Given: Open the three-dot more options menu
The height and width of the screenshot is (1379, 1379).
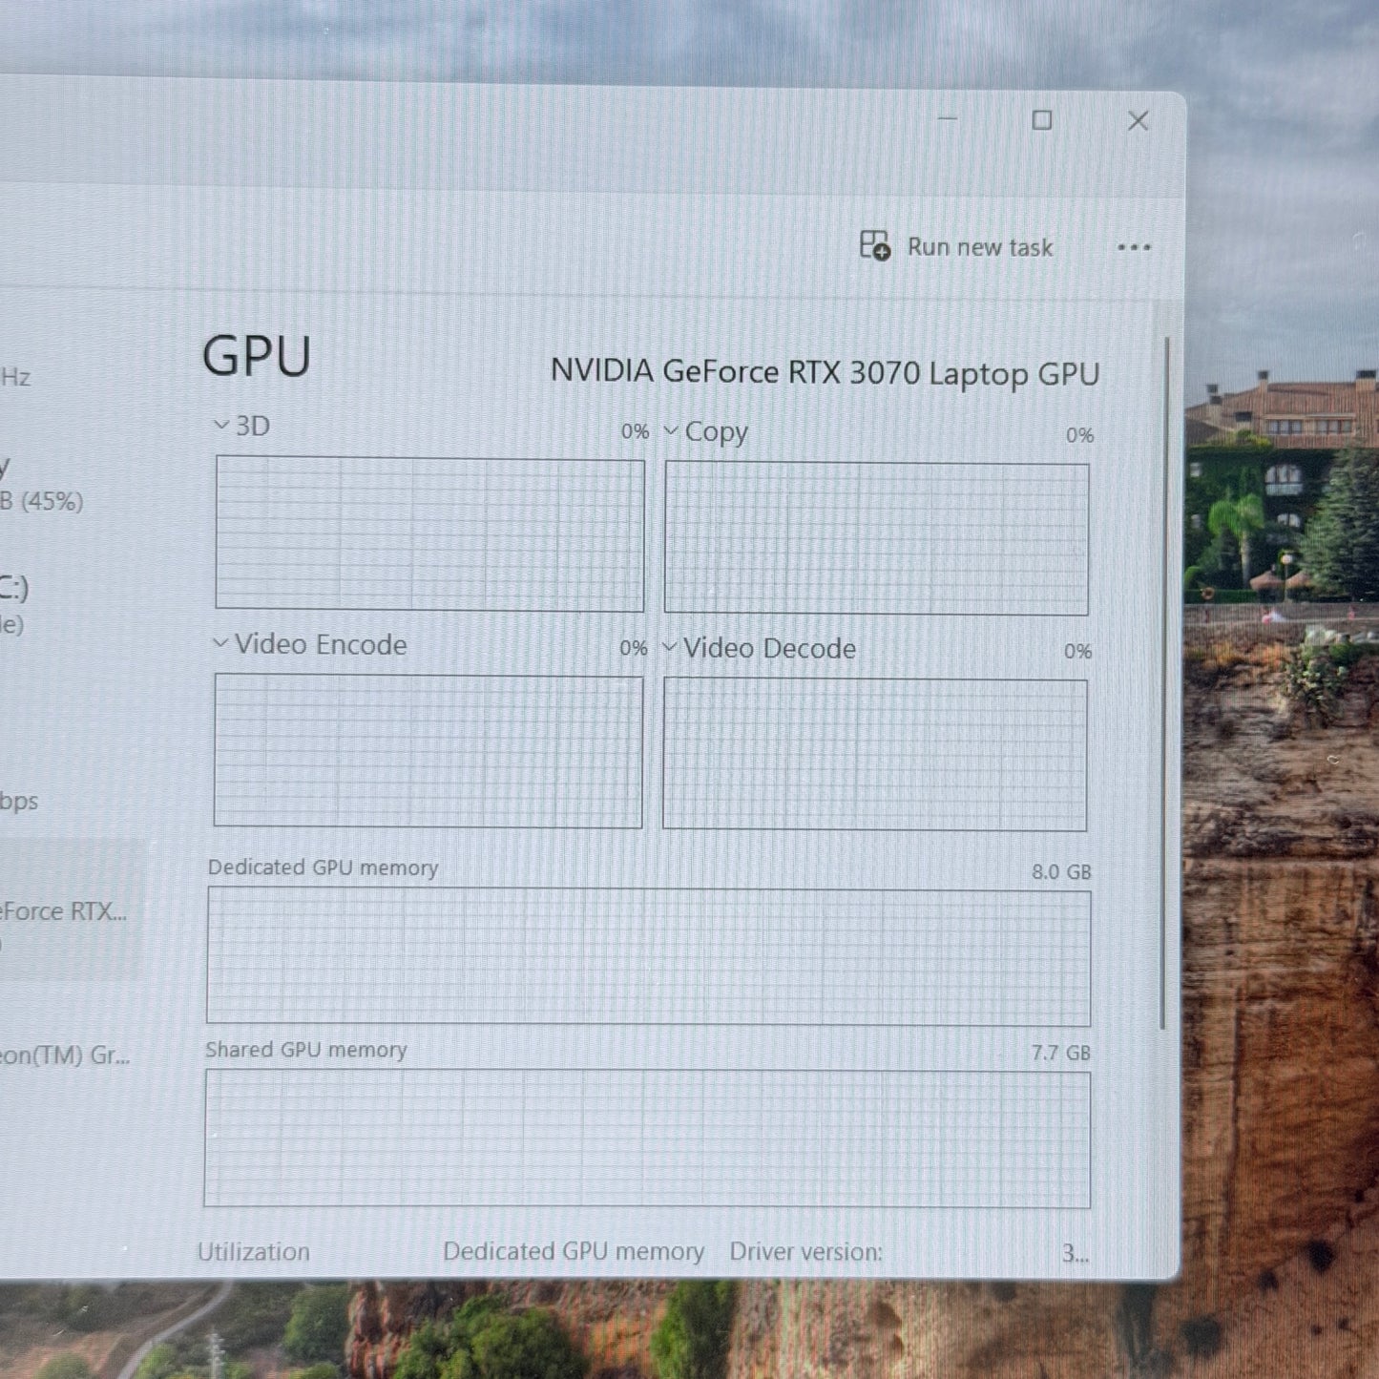Looking at the screenshot, I should 1134,248.
